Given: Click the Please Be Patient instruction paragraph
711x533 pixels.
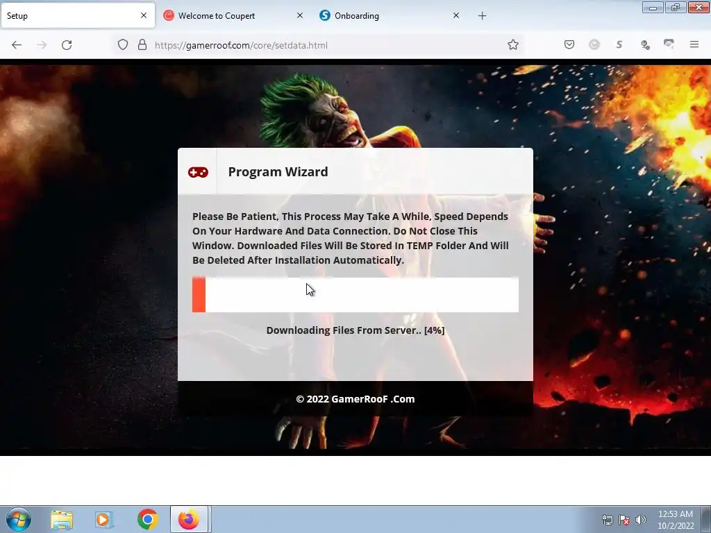Looking at the screenshot, I should click(x=351, y=239).
